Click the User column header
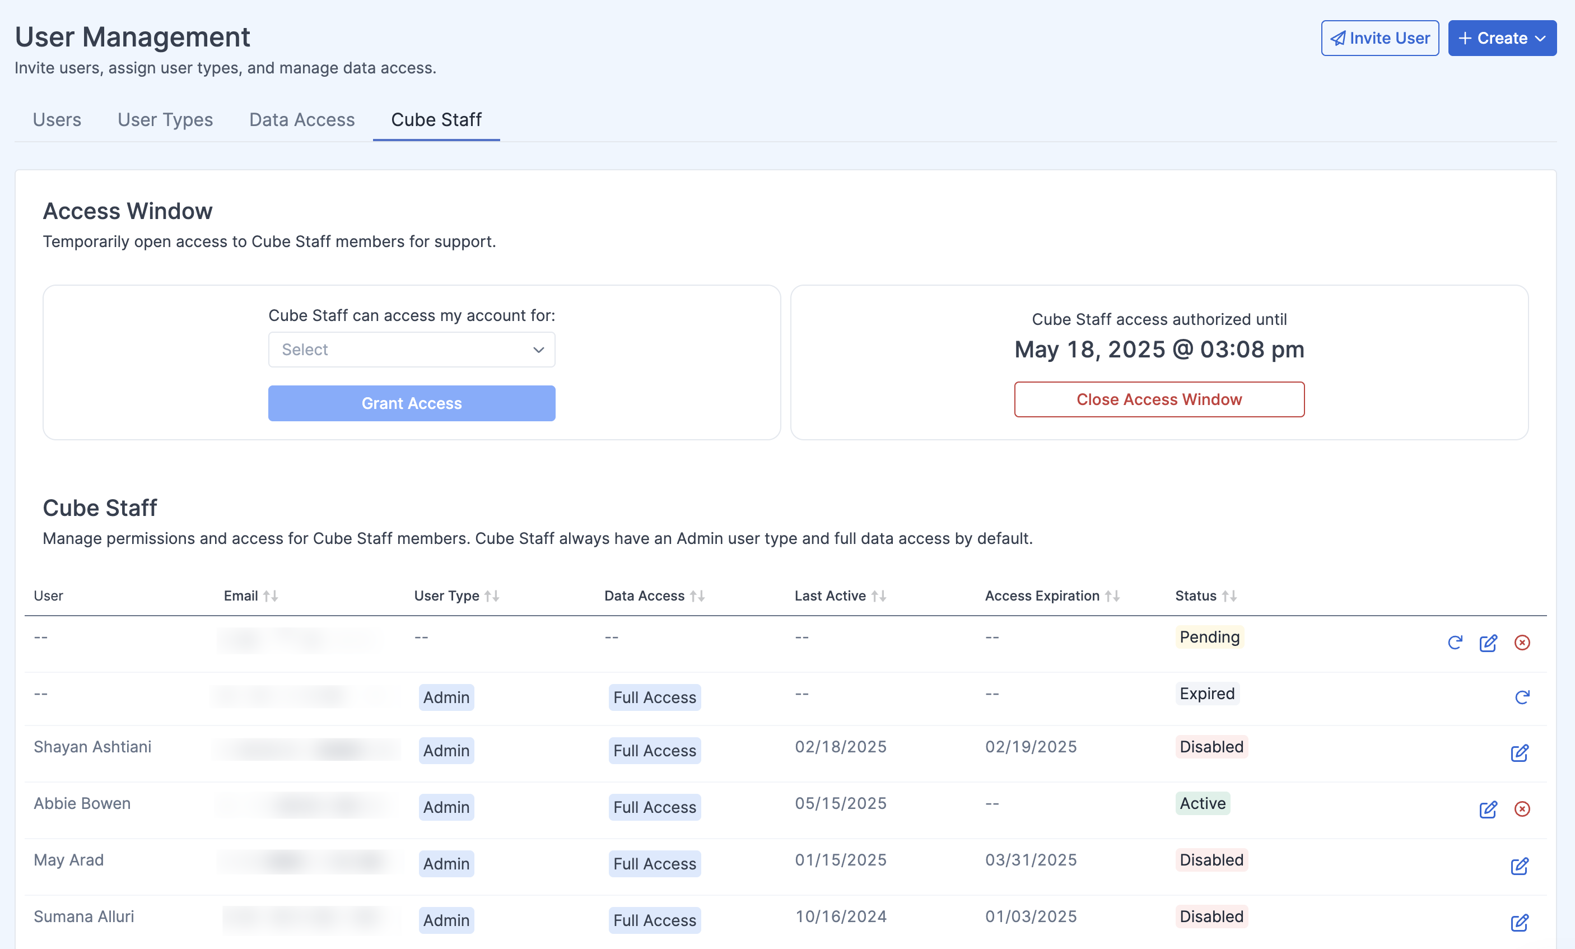 pos(49,596)
